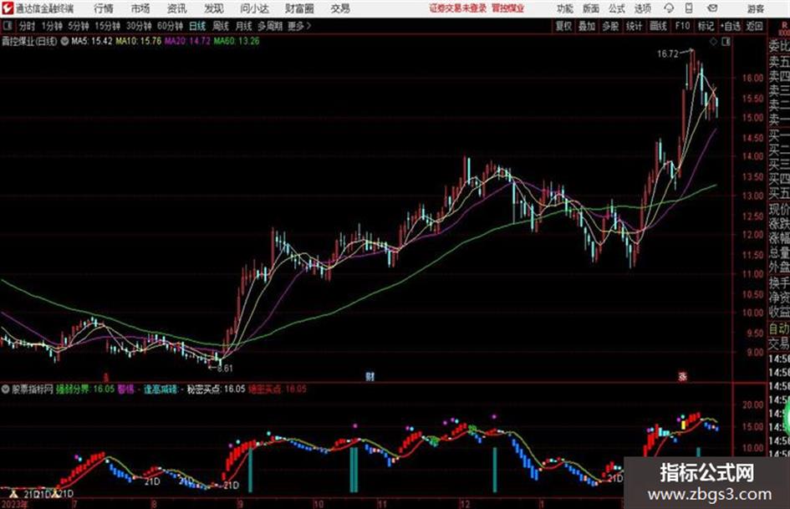
Task: Click the MA60: 13.26 indicator value
Action: point(237,41)
